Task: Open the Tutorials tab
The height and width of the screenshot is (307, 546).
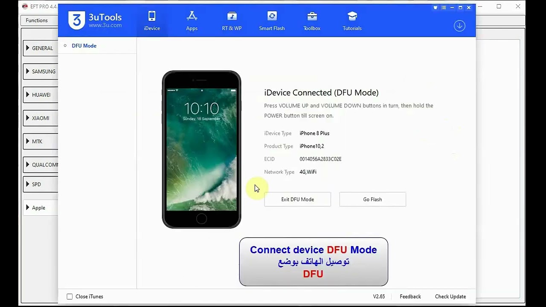Action: tap(352, 21)
